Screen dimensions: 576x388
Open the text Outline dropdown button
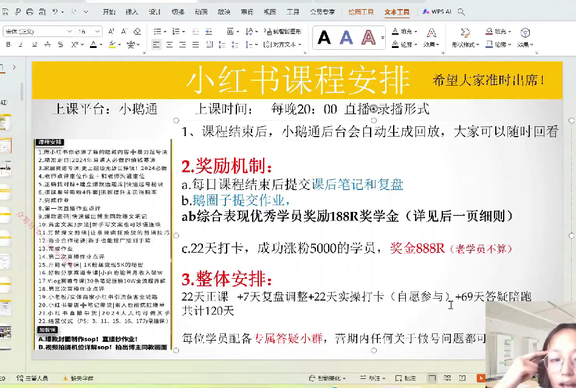tap(404, 44)
